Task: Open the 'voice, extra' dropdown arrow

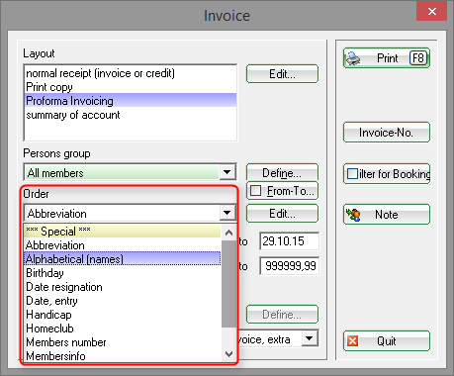Action: (x=310, y=338)
